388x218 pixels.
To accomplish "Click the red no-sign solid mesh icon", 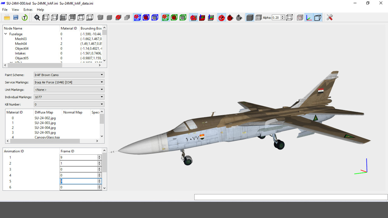I will (118, 18).
